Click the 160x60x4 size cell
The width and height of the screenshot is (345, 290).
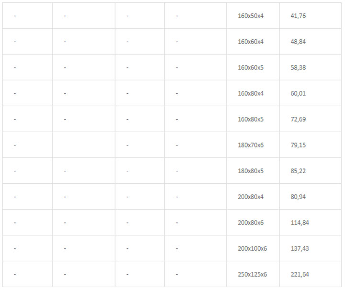point(251,42)
